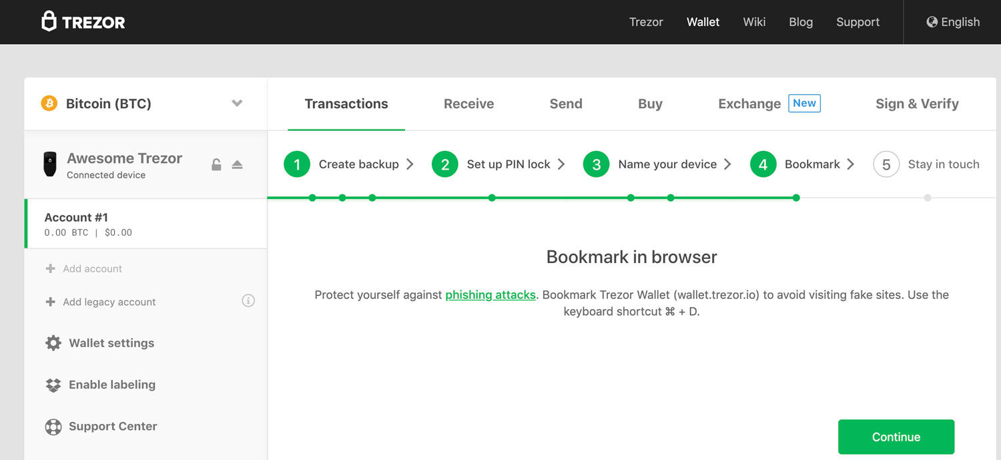Switch to the Send tab
Viewport: 1001px width, 460px height.
click(x=566, y=104)
